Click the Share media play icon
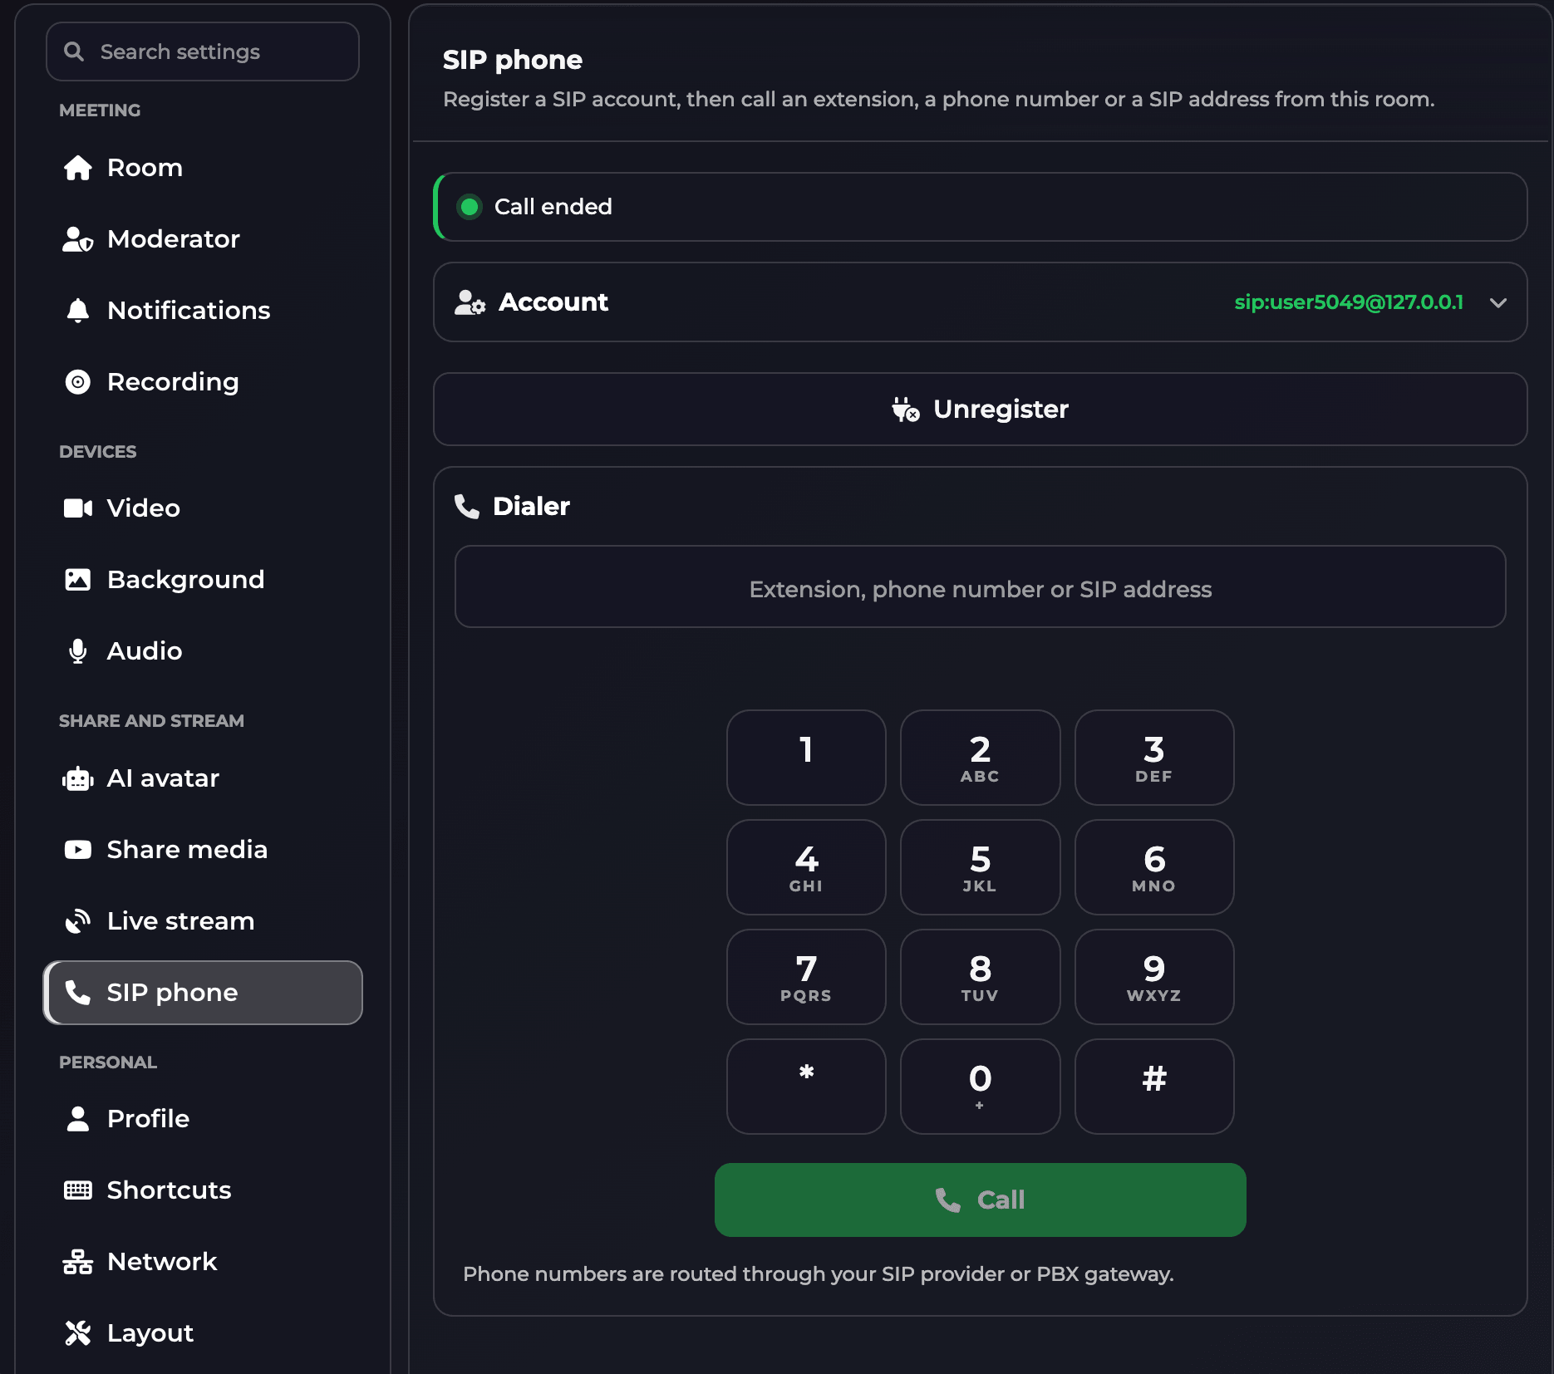Viewport: 1554px width, 1374px height. [x=78, y=850]
